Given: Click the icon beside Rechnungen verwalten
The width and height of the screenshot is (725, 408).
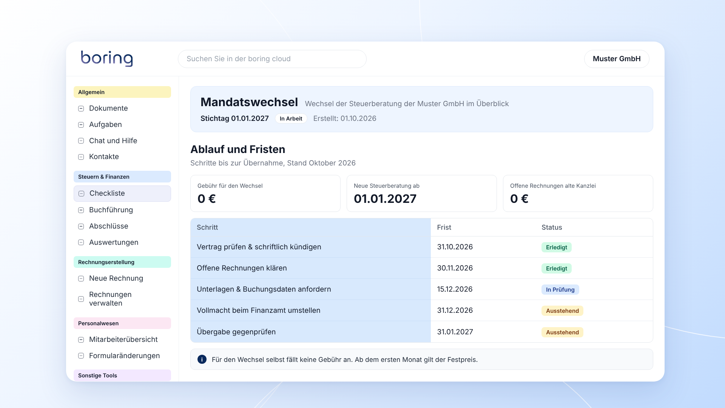Looking at the screenshot, I should click(81, 299).
